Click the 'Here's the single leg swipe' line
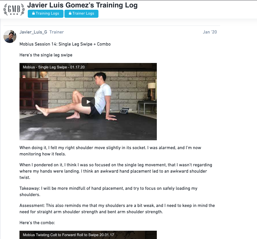Viewport: 257px width, 239px height. pos(46,55)
